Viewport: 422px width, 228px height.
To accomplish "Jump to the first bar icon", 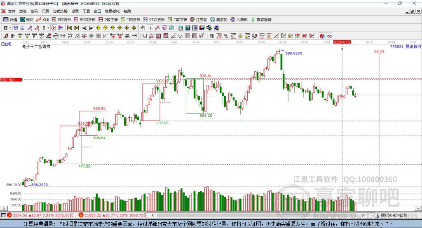I will tap(70, 28).
